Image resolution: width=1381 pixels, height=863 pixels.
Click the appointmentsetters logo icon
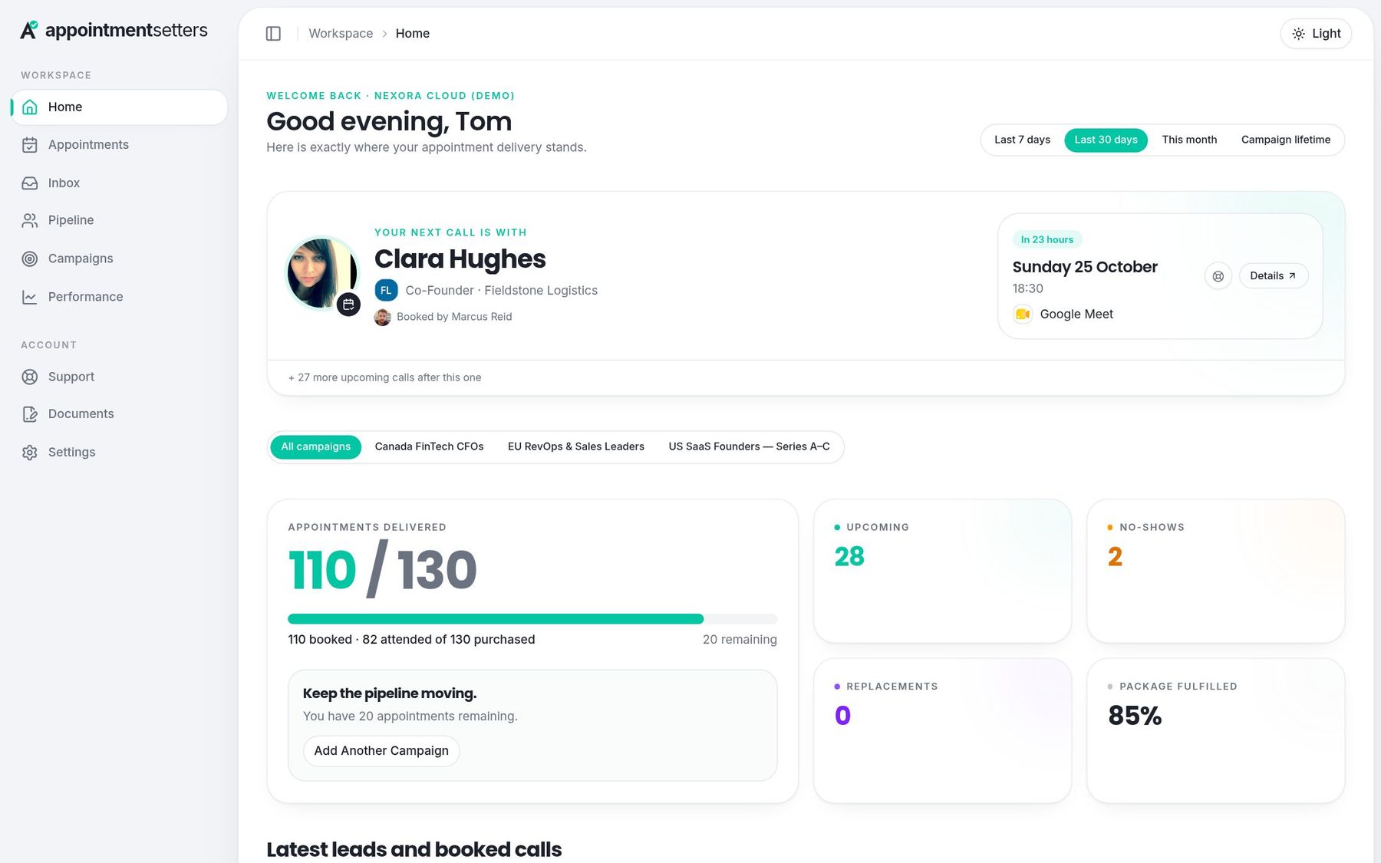(x=28, y=30)
